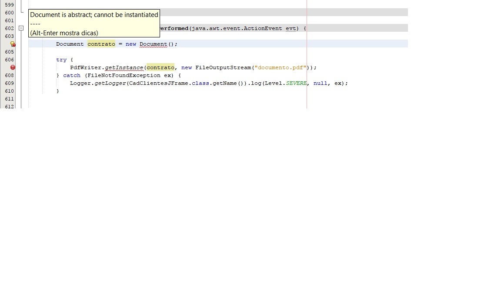This screenshot has width=501, height=282.
Task: Click the Level class reference
Action: click(x=274, y=83)
